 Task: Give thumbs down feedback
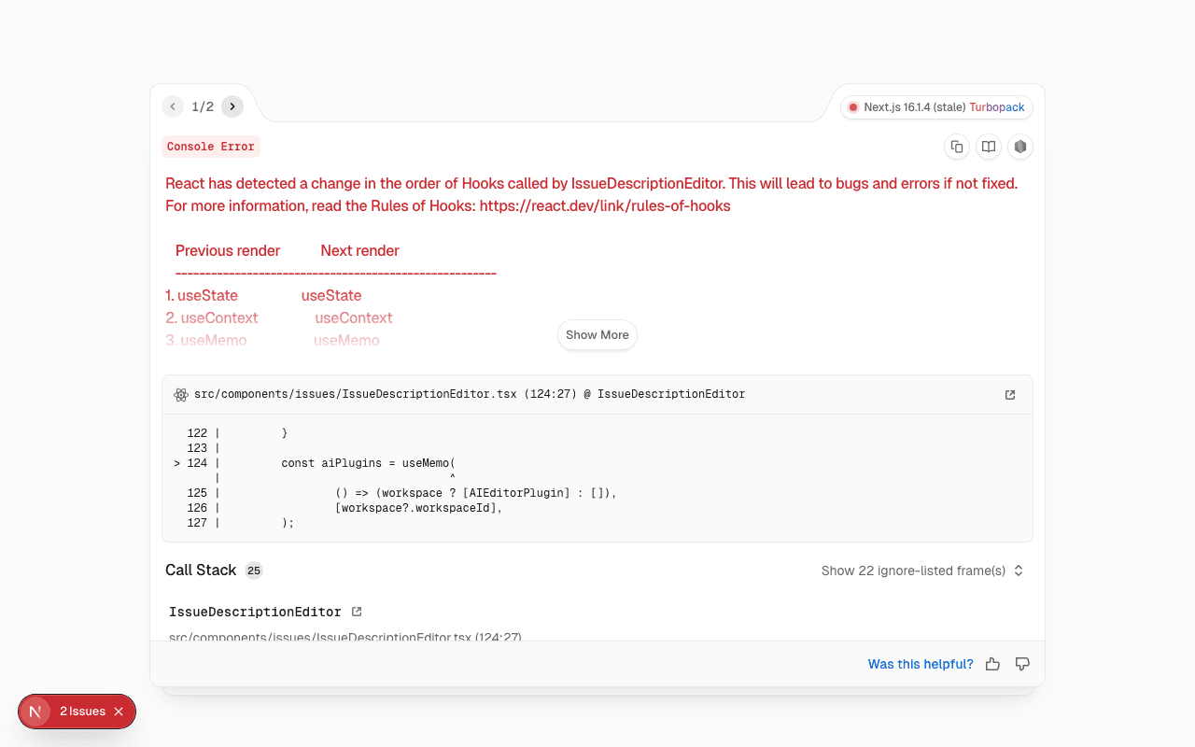click(x=1022, y=663)
